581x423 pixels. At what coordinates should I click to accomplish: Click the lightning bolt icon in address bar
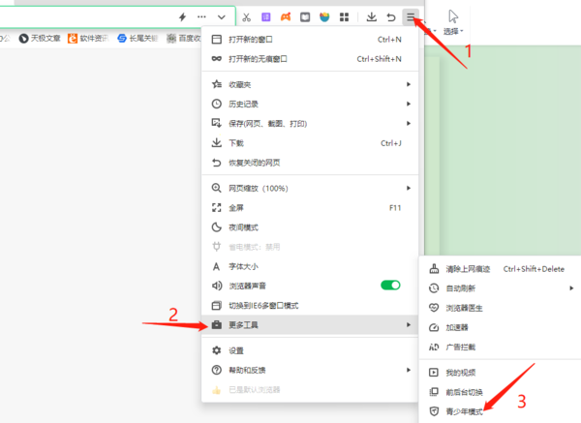coord(182,17)
